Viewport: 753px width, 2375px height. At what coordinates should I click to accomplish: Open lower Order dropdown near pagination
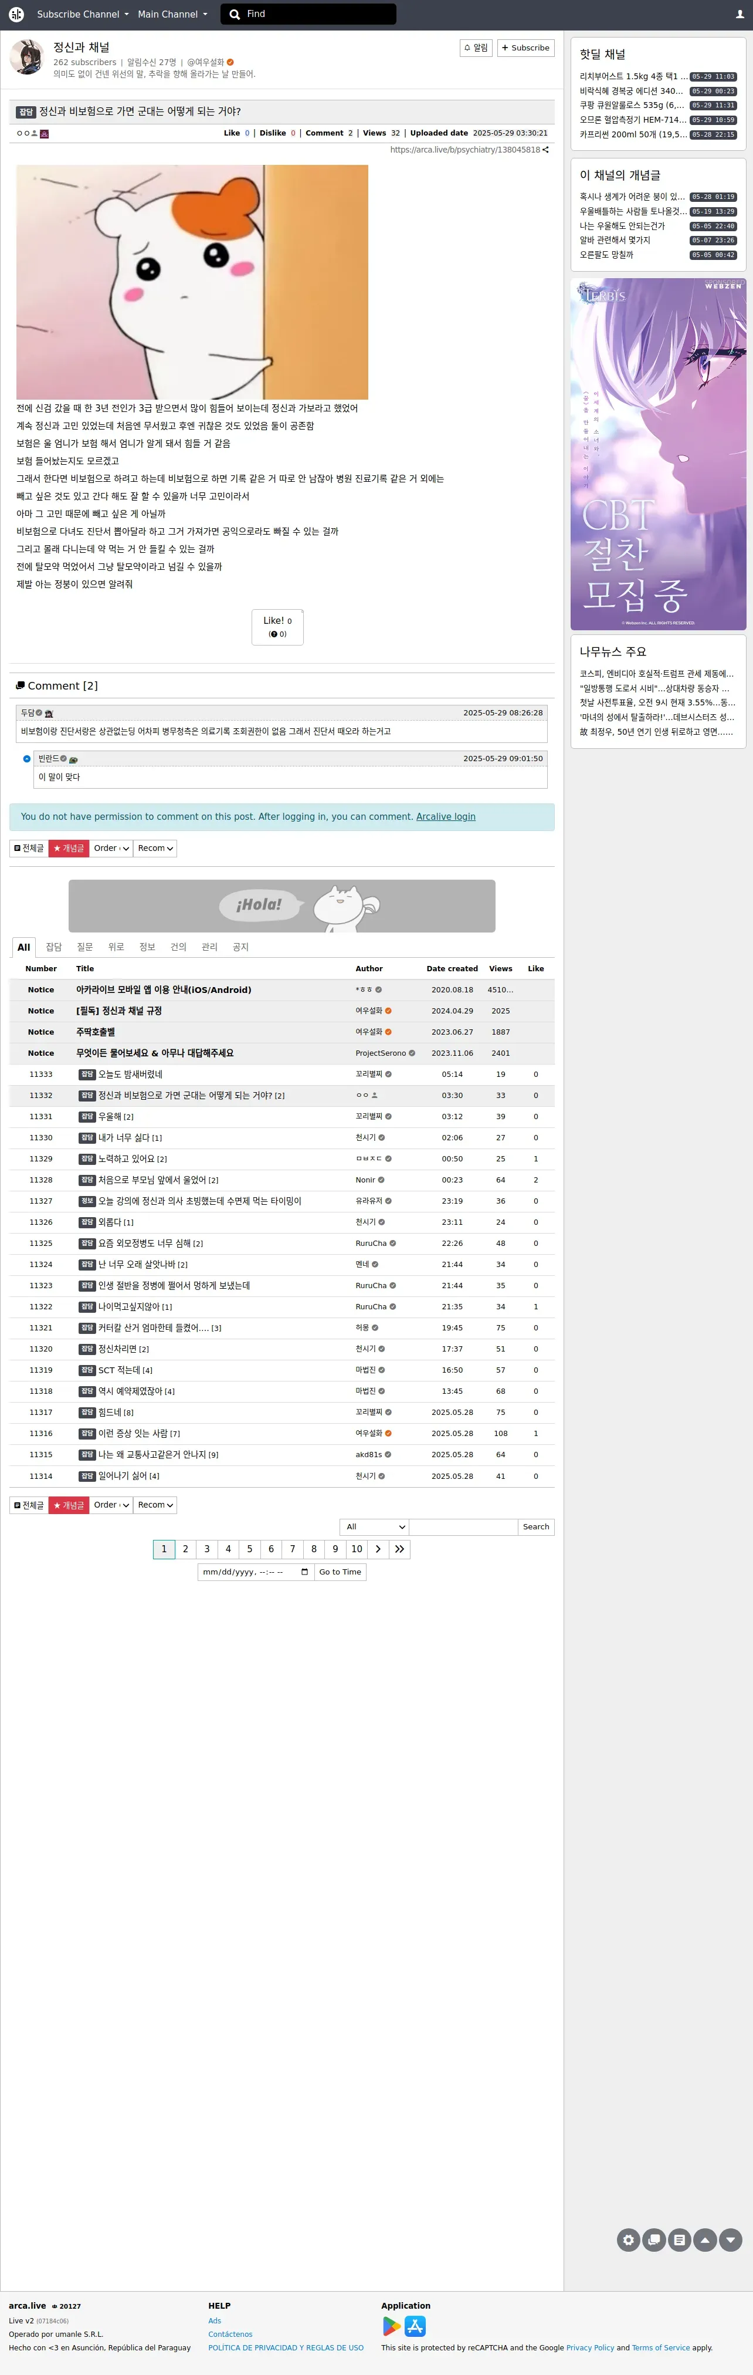[111, 1505]
